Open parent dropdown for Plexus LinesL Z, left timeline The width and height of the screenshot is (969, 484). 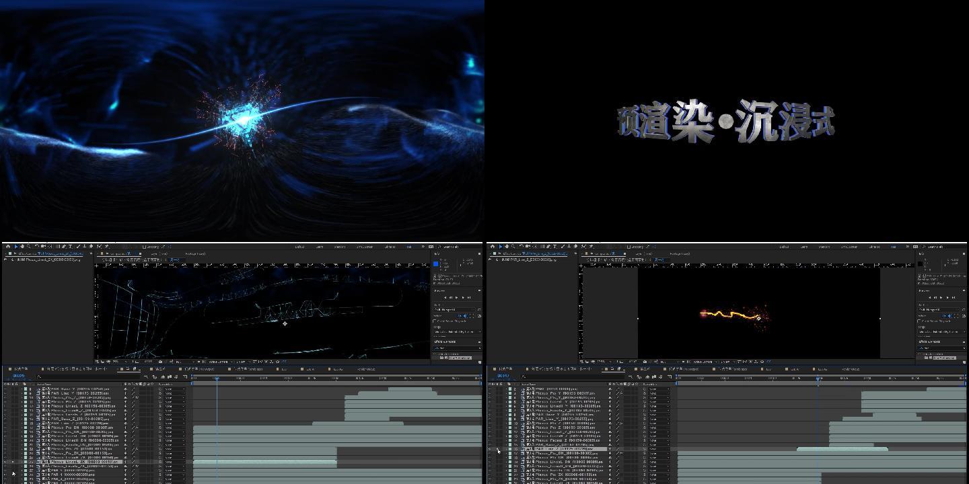(x=174, y=406)
